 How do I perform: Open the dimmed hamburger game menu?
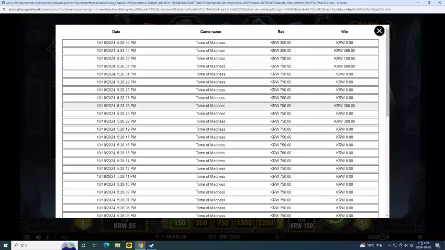pos(26,237)
